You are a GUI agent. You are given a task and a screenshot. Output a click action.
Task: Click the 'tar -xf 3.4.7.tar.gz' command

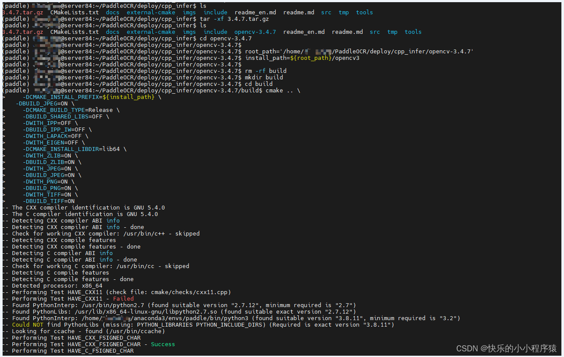click(234, 19)
